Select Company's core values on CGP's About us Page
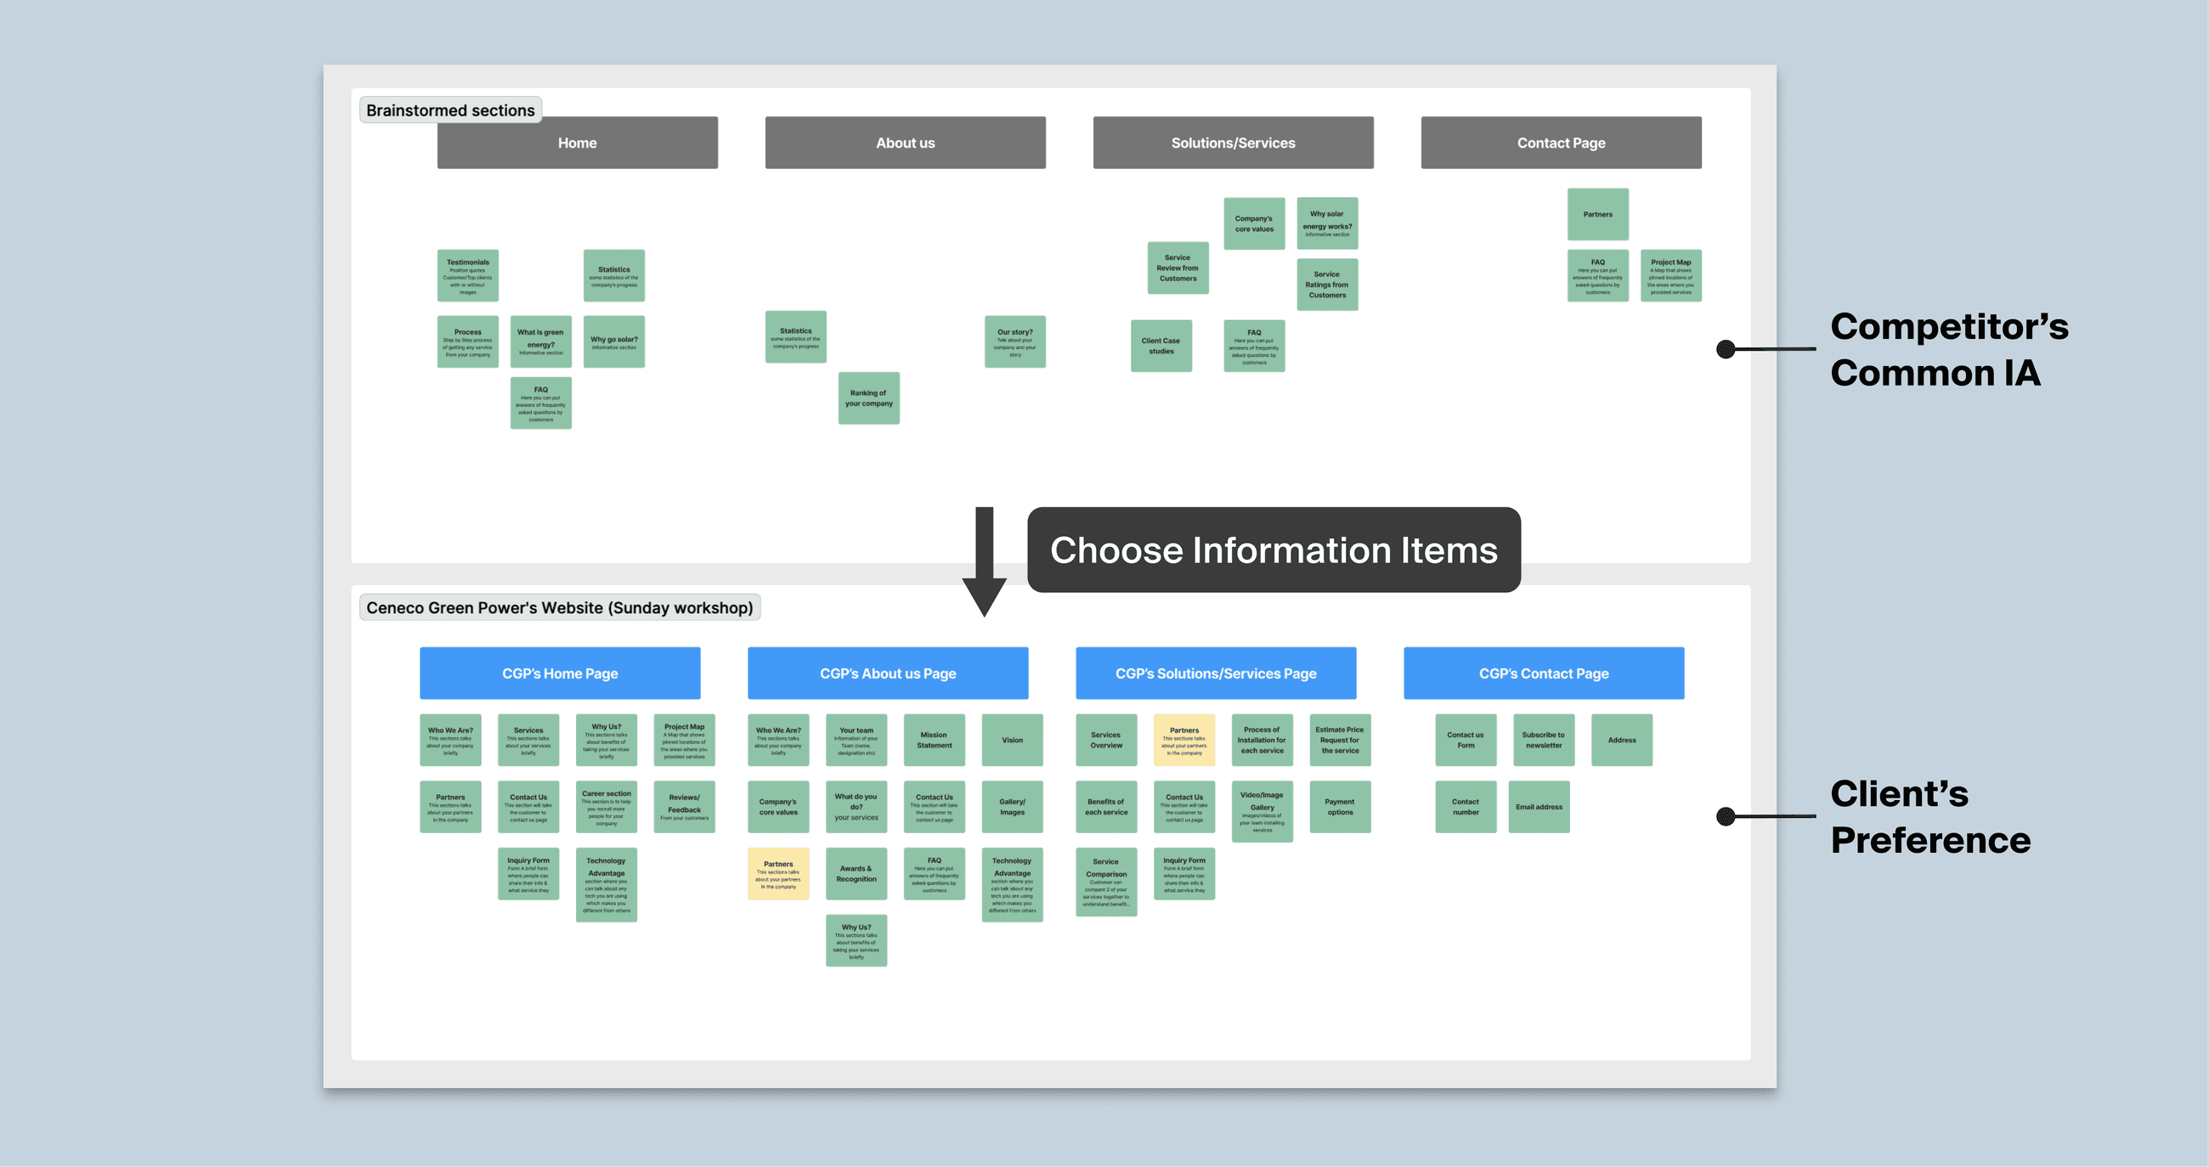 click(777, 807)
